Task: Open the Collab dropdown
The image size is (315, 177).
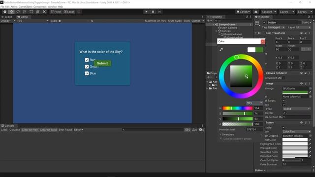Action: [x=243, y=12]
